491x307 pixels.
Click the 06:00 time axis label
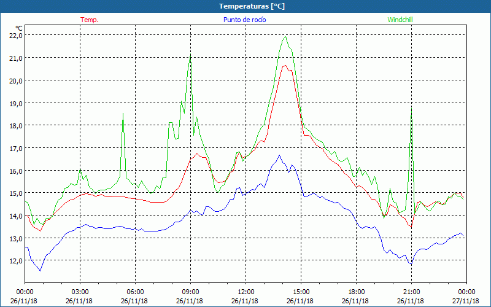[x=135, y=292]
